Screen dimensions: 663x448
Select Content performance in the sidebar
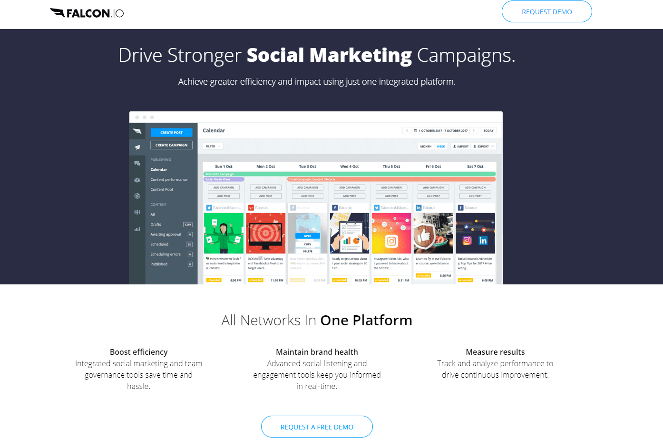(x=169, y=180)
